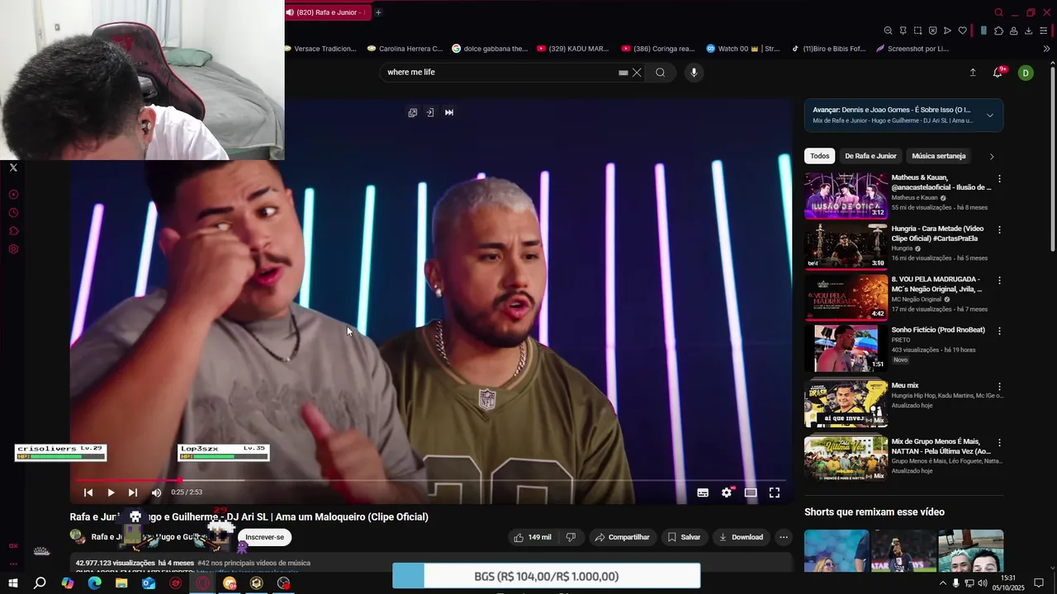The width and height of the screenshot is (1057, 594).
Task: Click the ad blocker shield icon
Action: pyautogui.click(x=932, y=31)
